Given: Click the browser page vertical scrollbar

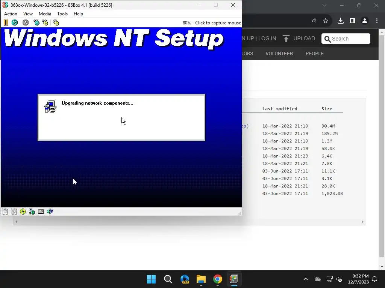Looking at the screenshot, I should 382,146.
